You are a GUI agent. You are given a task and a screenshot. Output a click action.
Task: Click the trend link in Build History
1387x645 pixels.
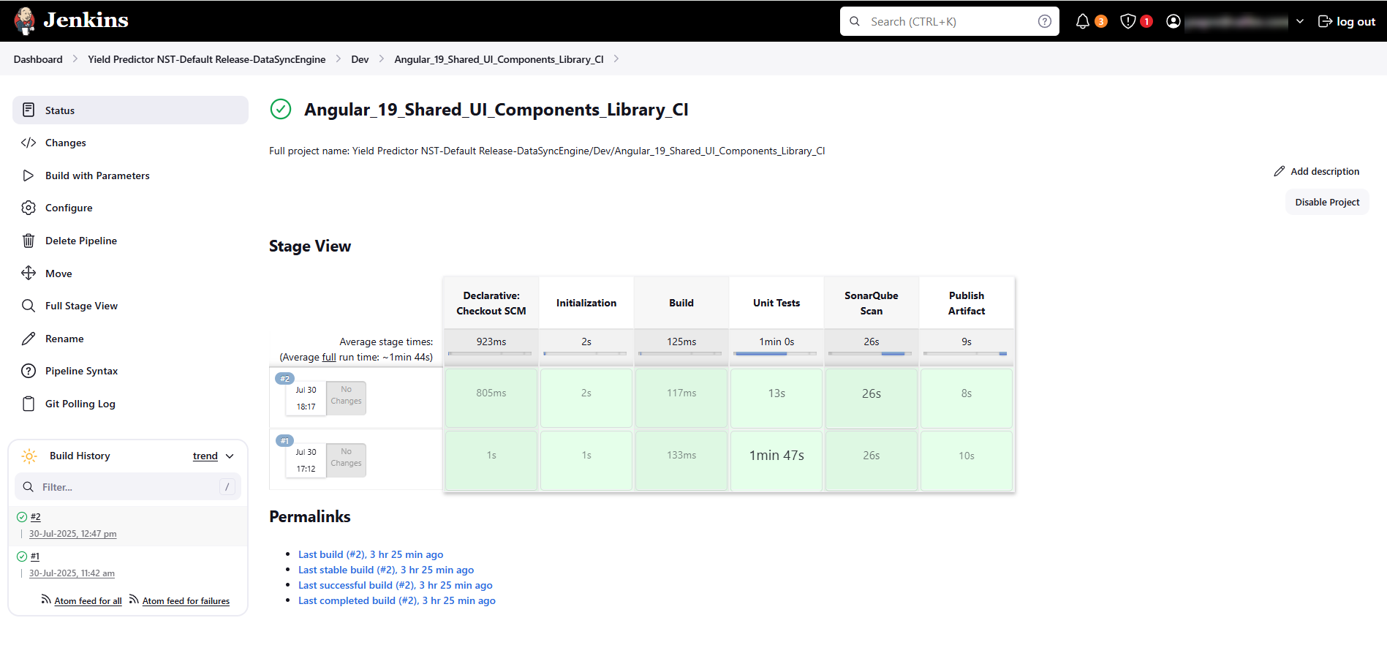205,456
